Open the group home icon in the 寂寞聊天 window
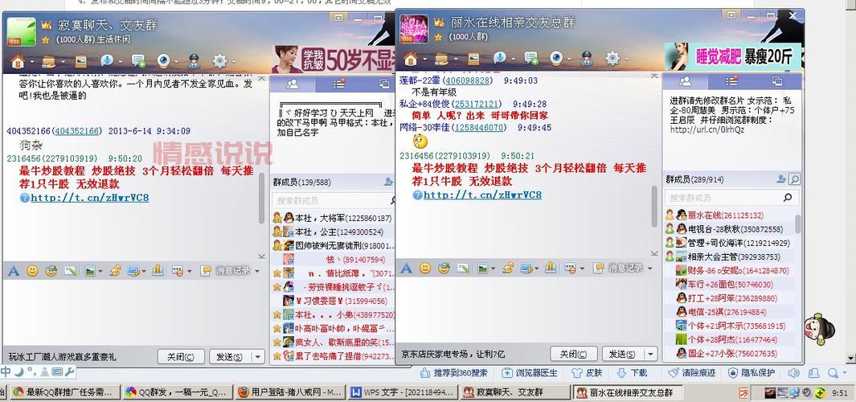 [18, 61]
